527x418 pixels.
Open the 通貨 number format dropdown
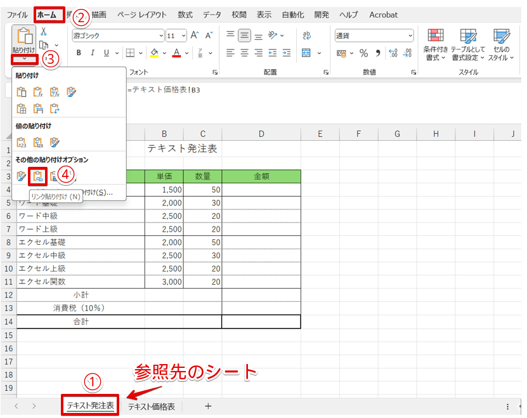tap(410, 36)
